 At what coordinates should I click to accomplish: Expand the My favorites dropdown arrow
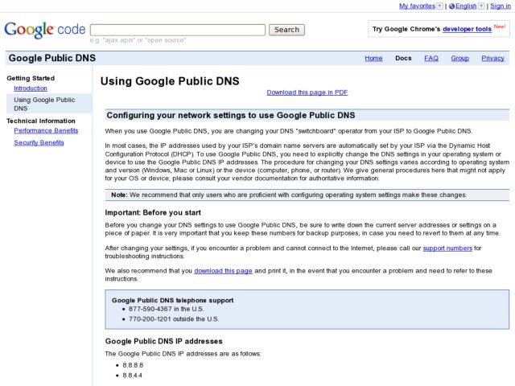(439, 6)
